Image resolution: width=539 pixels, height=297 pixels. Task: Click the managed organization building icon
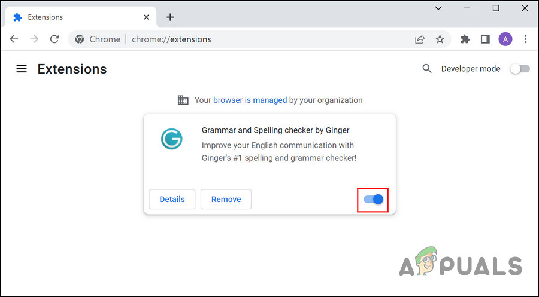[183, 100]
